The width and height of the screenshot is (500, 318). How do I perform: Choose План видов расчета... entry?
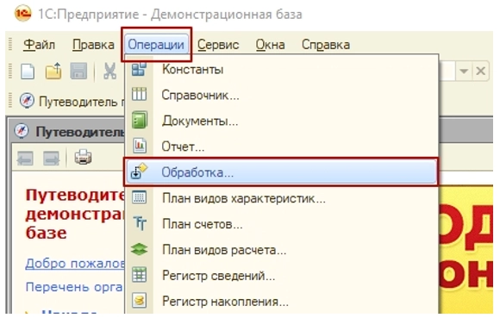tap(281, 250)
